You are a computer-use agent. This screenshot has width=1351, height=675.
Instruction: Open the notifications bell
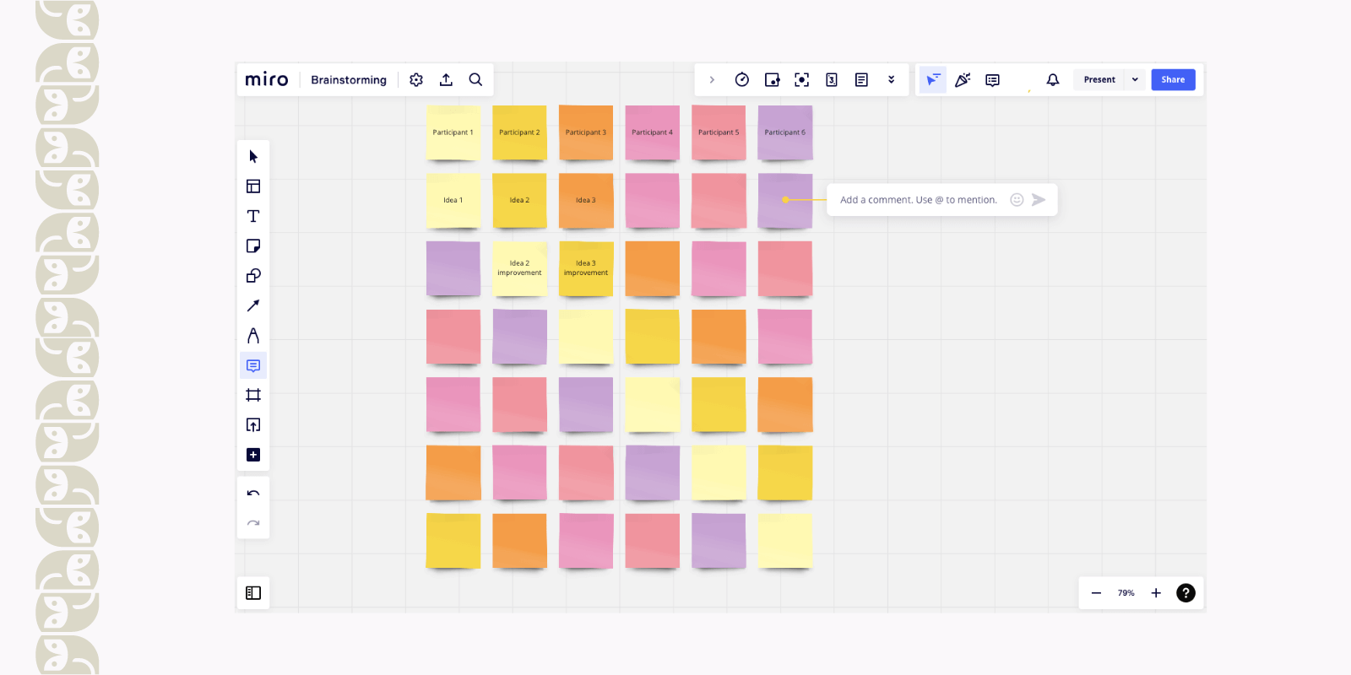1053,79
